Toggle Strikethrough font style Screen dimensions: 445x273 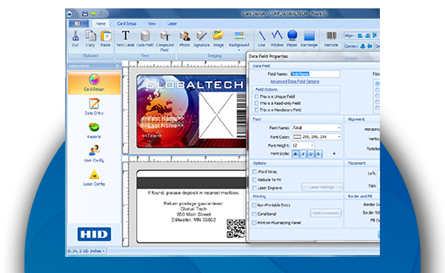coord(319,154)
